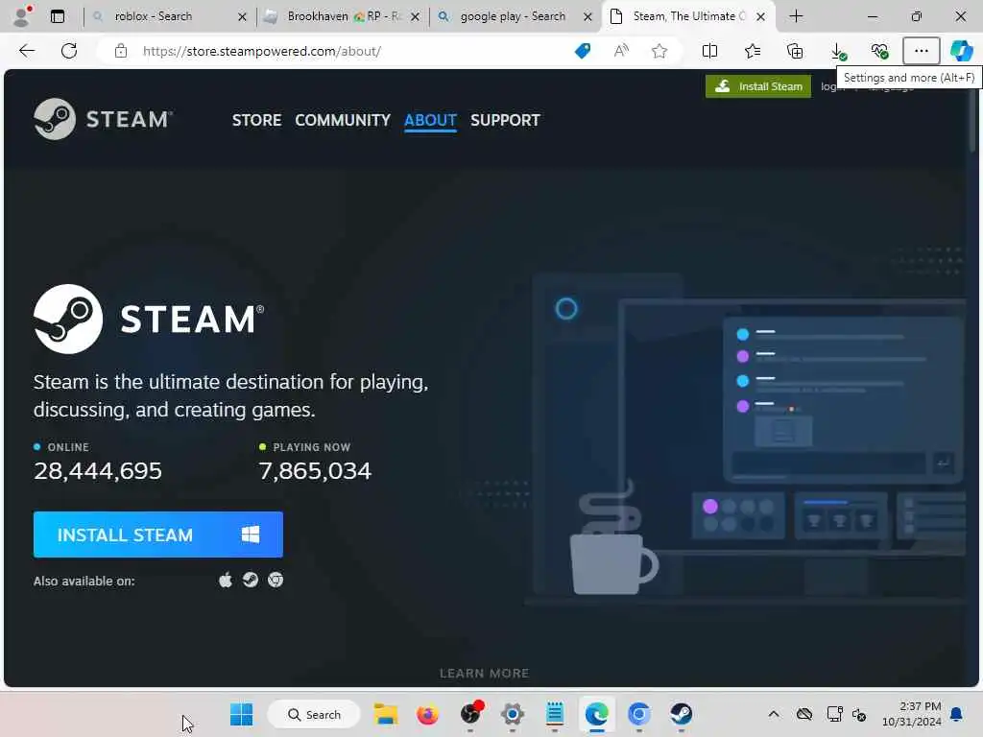Close the roblox - Search tab
This screenshot has width=983, height=737.
(242, 17)
